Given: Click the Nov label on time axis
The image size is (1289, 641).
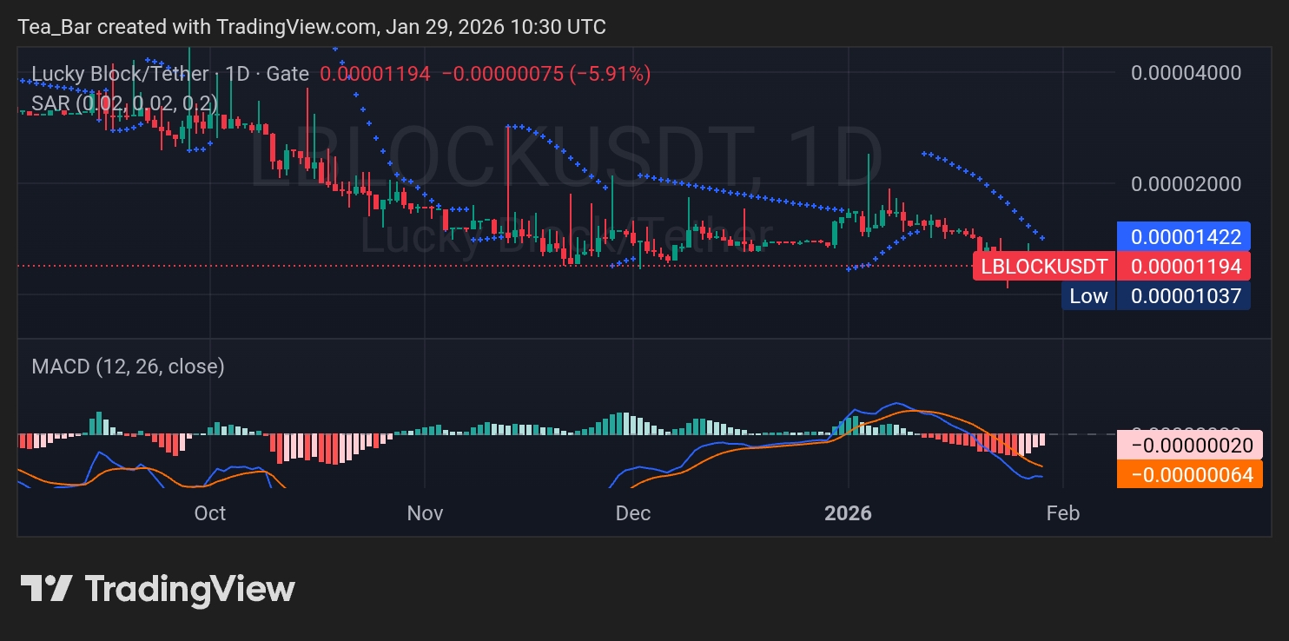Looking at the screenshot, I should (425, 513).
